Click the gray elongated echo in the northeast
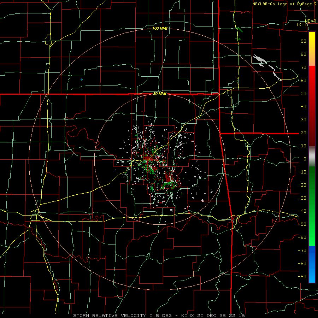Image resolution: width=318 pixels, height=318 pixels. 260,60
